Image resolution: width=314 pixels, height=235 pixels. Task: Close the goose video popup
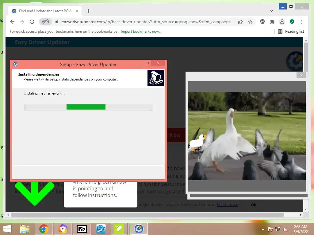(301, 75)
